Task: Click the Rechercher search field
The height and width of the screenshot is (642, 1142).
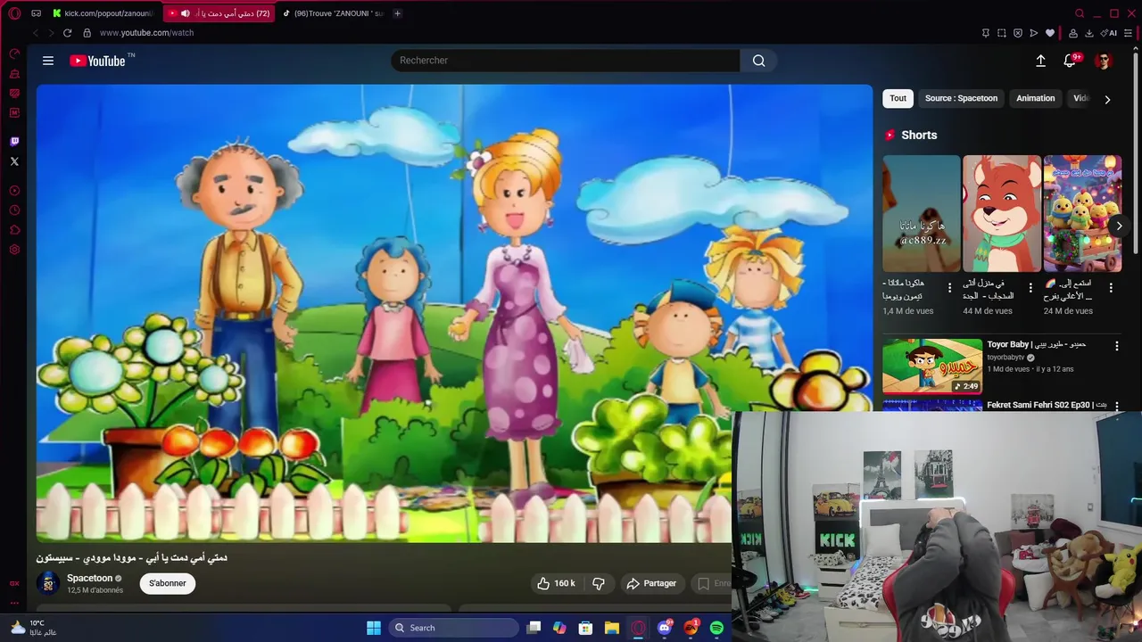Action: (566, 61)
